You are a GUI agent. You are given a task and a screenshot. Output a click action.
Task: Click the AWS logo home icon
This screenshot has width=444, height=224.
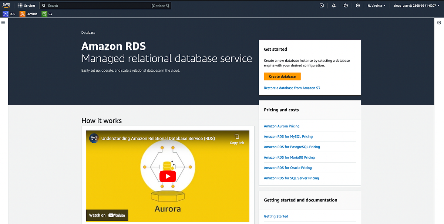[7, 5]
